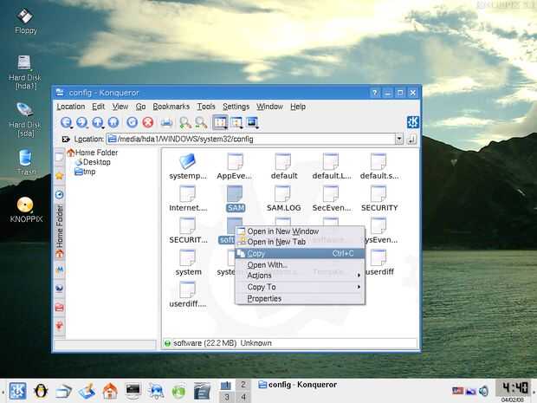
Task: Click the Reload icon in toolbar
Action: point(132,123)
